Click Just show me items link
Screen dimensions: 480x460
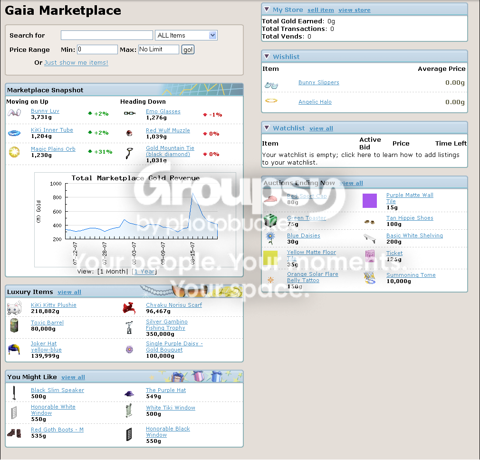tap(76, 62)
